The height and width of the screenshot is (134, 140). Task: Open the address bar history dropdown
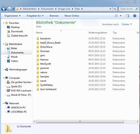point(110,9)
